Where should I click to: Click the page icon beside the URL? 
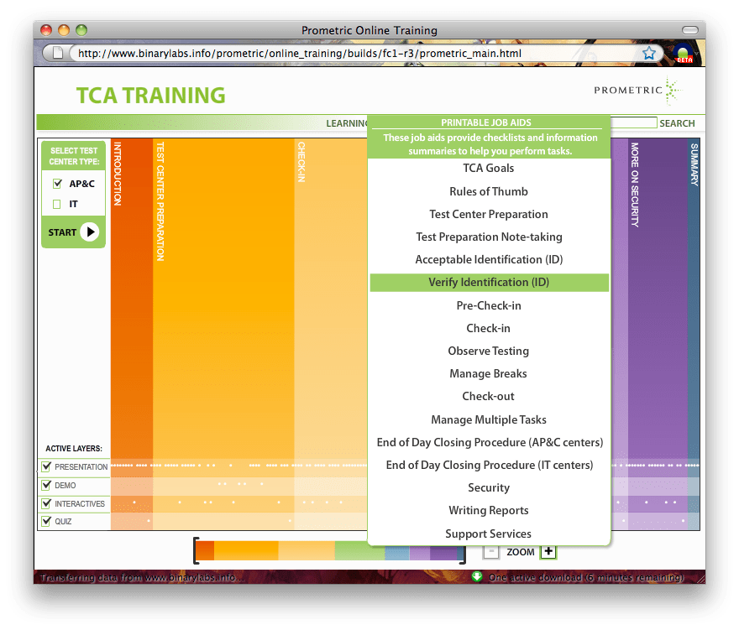click(x=57, y=53)
